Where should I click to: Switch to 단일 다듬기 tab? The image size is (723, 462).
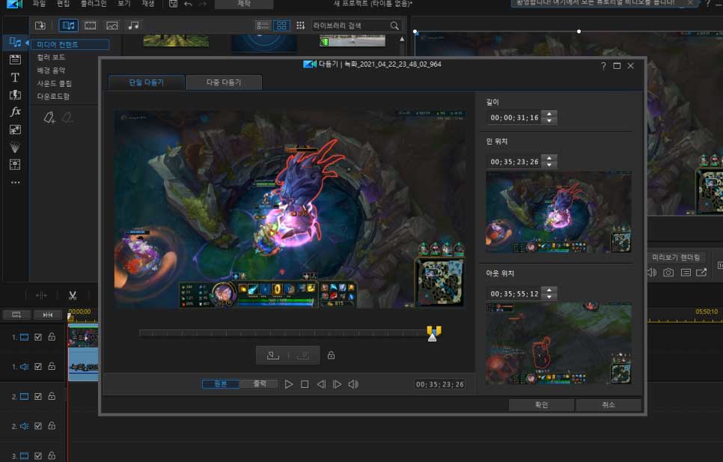pos(146,82)
